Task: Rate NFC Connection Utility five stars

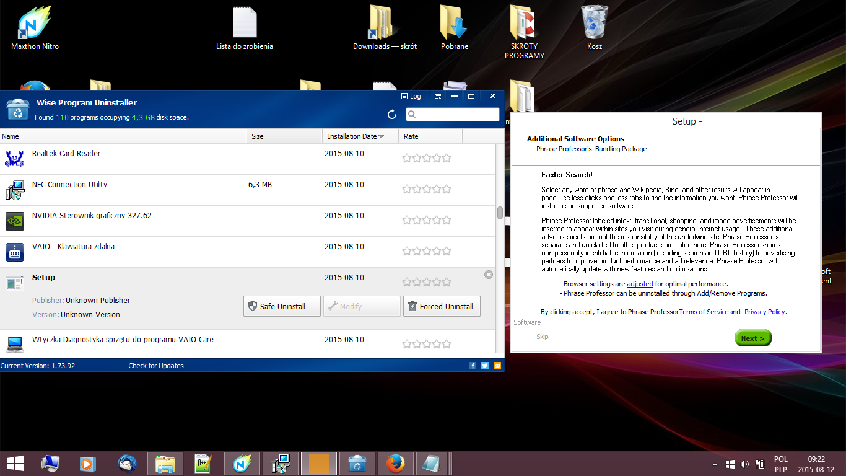Action: (447, 189)
